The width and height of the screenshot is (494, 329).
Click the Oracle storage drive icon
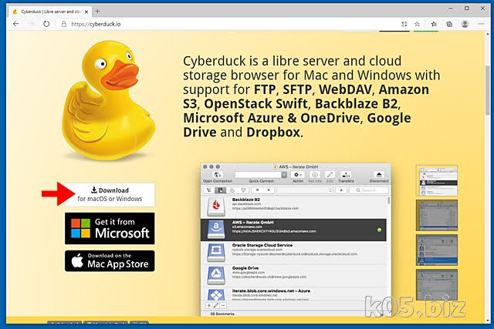[x=216, y=252]
